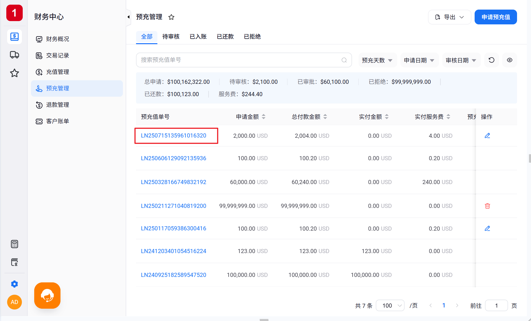Open 客户账单 in the sidebar
The height and width of the screenshot is (321, 531).
(x=77, y=121)
